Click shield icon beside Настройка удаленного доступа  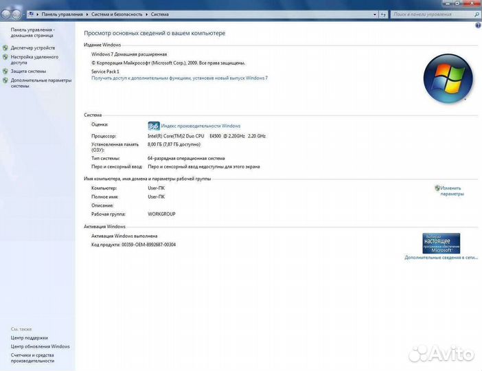click(5, 57)
